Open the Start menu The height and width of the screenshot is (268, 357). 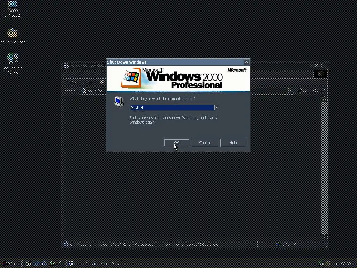pos(10,263)
